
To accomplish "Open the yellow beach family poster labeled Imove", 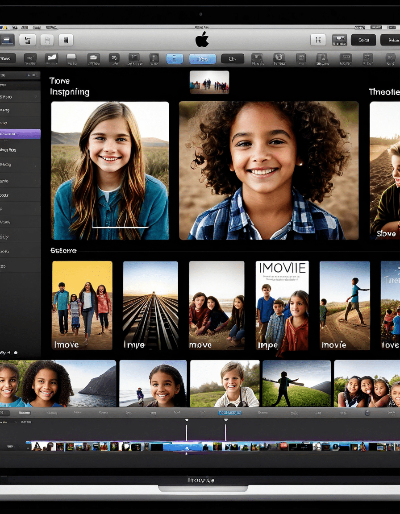I will pyautogui.click(x=82, y=305).
